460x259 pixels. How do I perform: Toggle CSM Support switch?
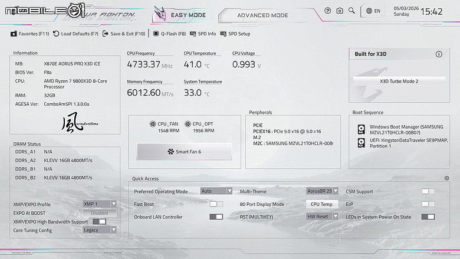(428, 191)
